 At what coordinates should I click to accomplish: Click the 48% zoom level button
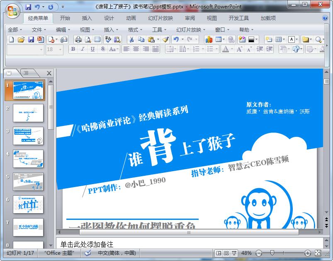point(246,253)
